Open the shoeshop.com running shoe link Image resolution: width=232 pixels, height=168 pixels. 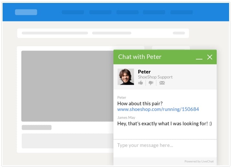(x=158, y=109)
